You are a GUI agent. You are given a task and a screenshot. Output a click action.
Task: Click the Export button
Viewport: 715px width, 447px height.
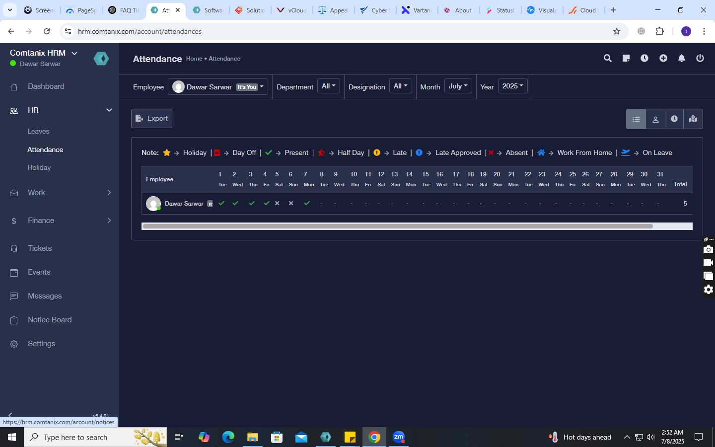151,118
